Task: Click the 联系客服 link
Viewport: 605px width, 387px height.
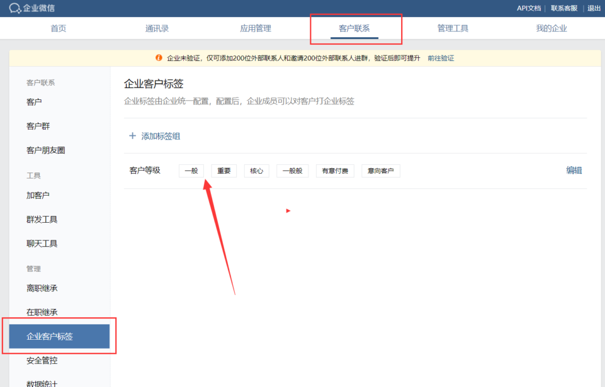Action: pos(564,8)
